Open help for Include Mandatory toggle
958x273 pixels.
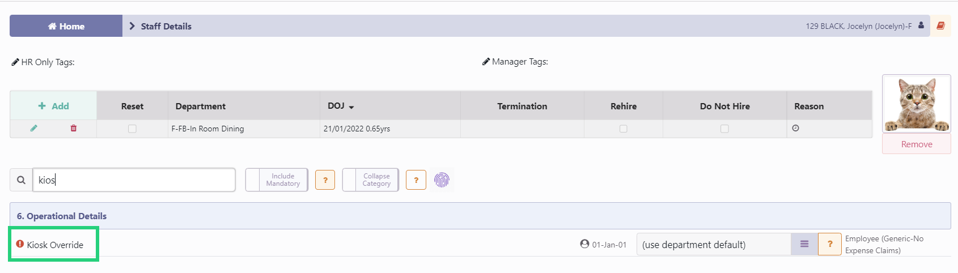tap(325, 180)
